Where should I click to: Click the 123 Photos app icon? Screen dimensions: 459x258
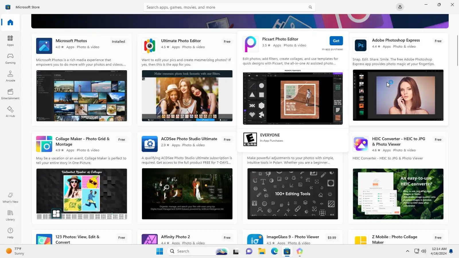[44, 239]
